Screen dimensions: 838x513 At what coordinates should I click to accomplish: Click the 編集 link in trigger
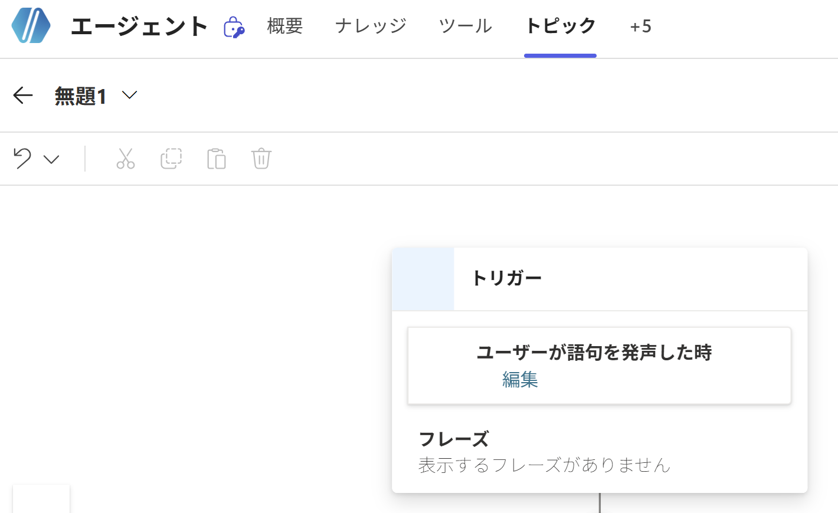520,379
